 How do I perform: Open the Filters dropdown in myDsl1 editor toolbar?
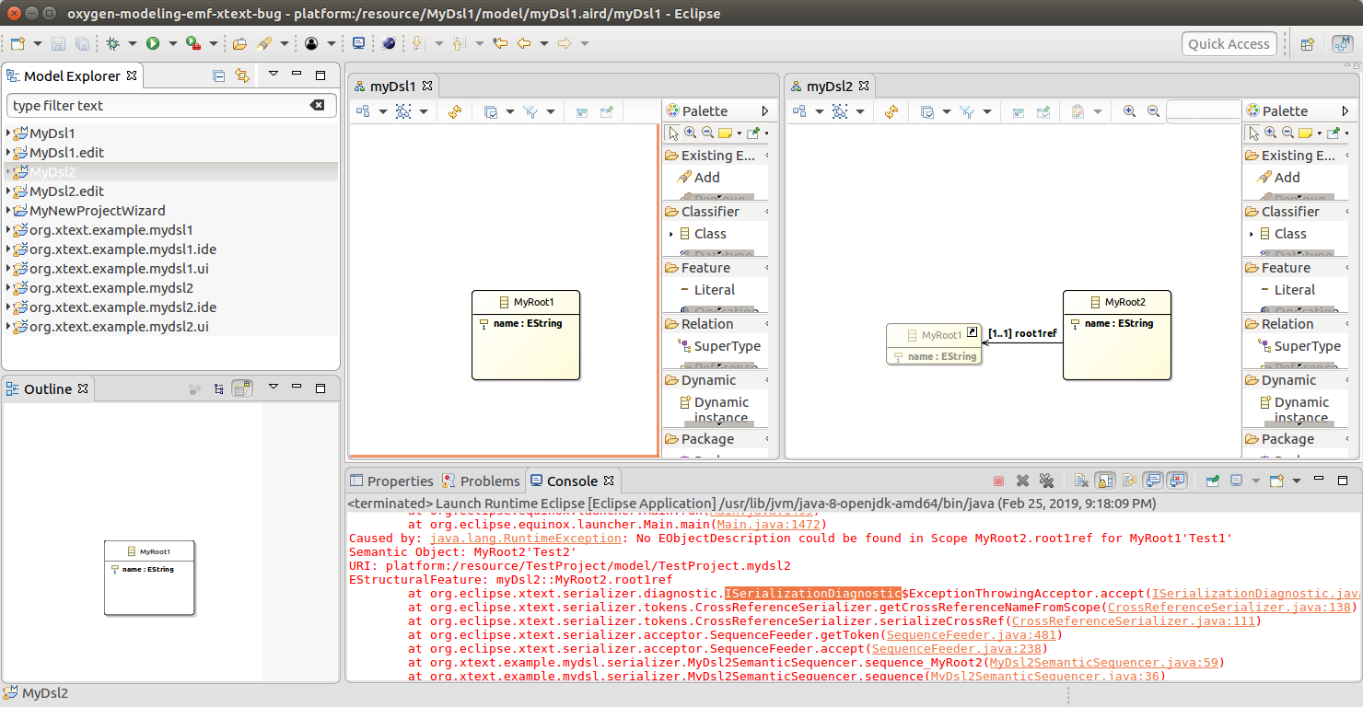[x=551, y=111]
